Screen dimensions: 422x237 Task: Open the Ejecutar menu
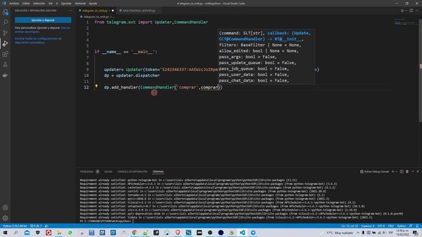(66, 3)
